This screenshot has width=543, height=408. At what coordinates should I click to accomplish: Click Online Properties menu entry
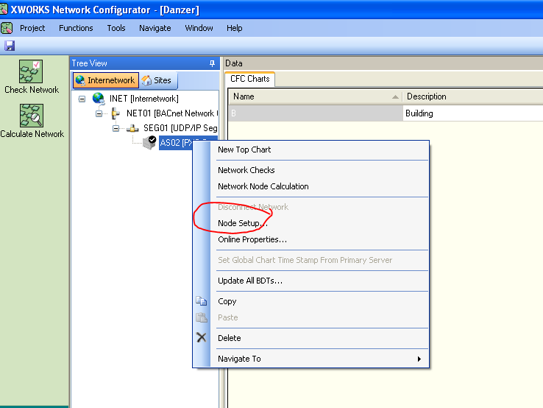click(252, 239)
